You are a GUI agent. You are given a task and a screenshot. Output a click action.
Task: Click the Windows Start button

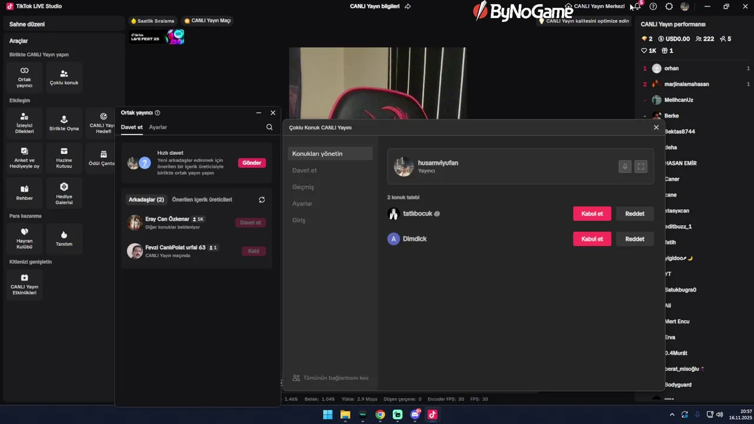(328, 415)
